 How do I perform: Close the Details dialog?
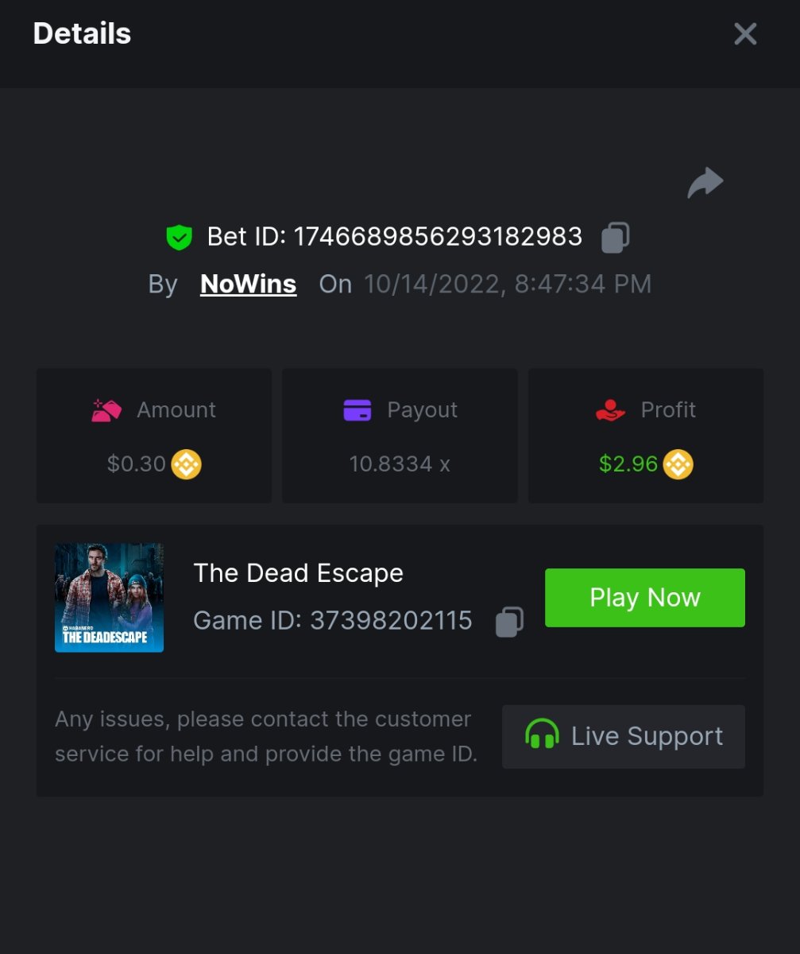[x=745, y=34]
